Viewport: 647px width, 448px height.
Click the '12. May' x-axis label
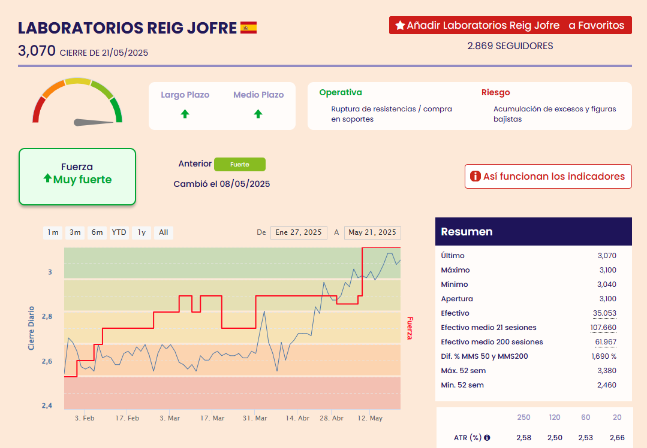(370, 418)
